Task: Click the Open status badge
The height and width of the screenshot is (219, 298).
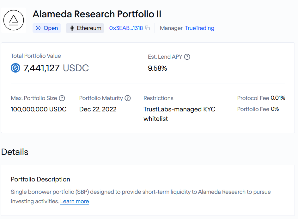Action: coord(47,28)
